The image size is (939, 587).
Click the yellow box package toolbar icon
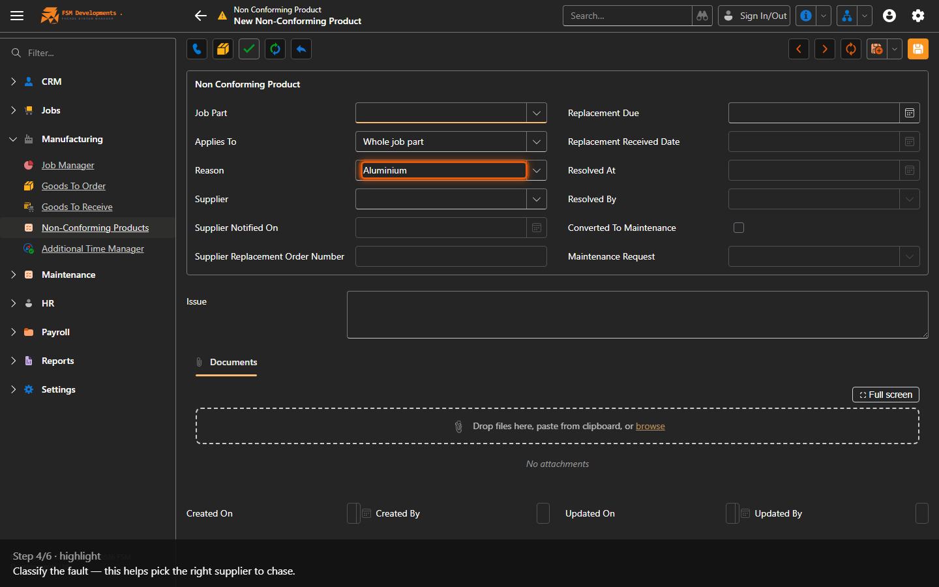223,49
